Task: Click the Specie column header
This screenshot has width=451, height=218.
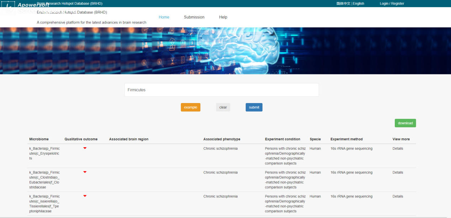Action: pos(315,139)
